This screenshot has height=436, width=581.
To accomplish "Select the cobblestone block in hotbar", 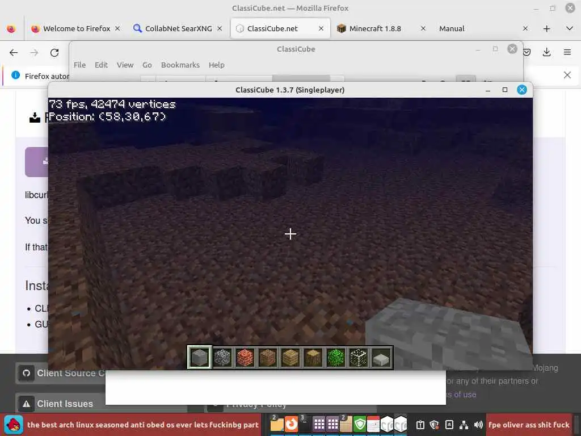I will pyautogui.click(x=222, y=358).
